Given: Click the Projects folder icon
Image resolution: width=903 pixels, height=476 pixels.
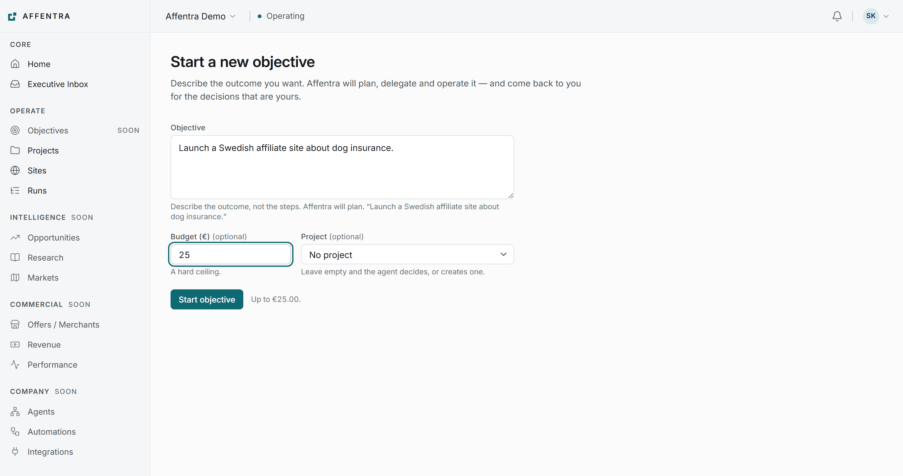Looking at the screenshot, I should pyautogui.click(x=15, y=150).
